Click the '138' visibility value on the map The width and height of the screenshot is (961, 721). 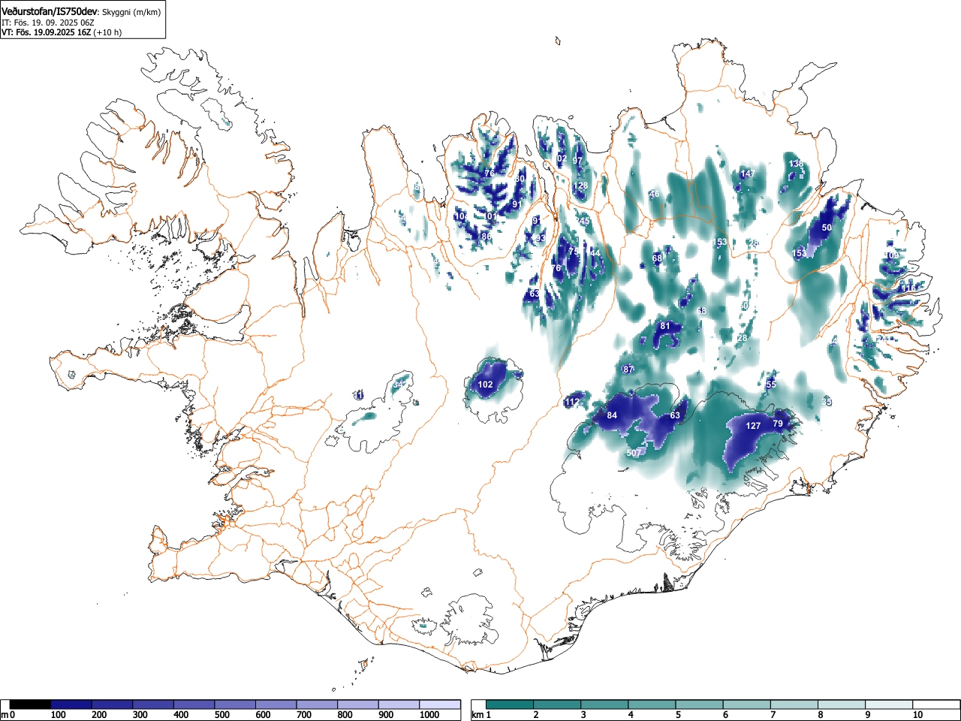click(x=796, y=164)
